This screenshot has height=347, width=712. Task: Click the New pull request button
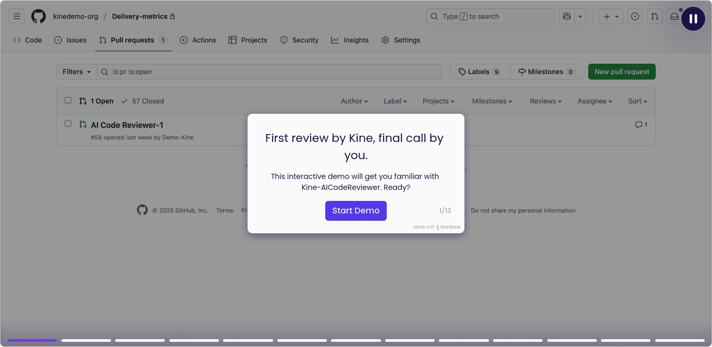[x=621, y=71]
